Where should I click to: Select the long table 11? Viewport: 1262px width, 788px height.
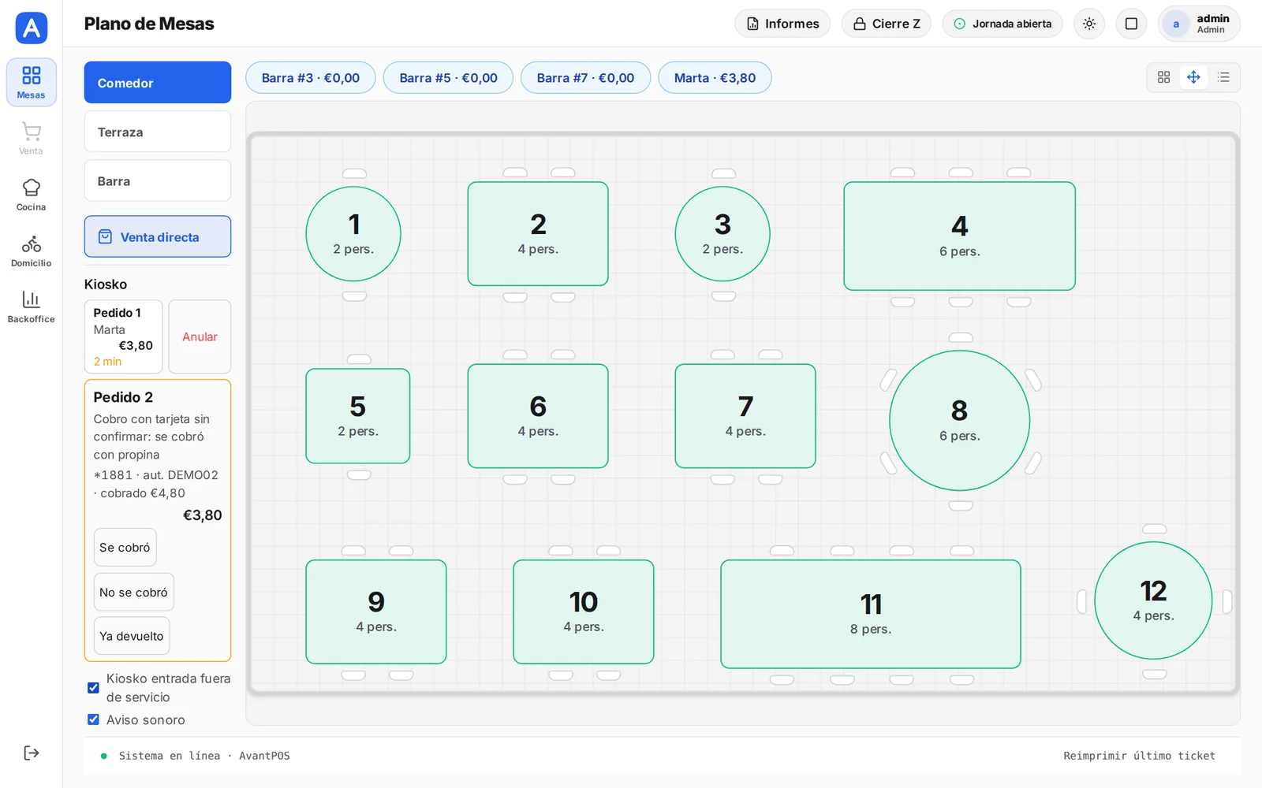click(x=871, y=614)
